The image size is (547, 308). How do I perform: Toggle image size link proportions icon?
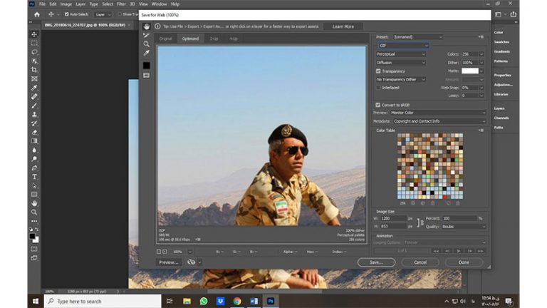click(x=420, y=222)
